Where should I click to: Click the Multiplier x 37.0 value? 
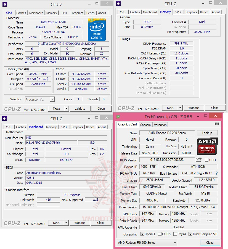point(38,79)
